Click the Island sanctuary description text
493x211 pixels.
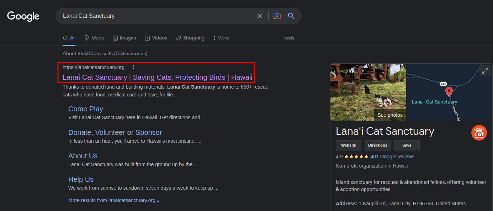[411, 186]
